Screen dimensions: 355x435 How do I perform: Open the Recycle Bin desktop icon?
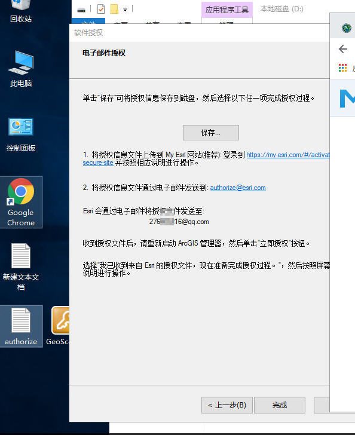coord(21,11)
